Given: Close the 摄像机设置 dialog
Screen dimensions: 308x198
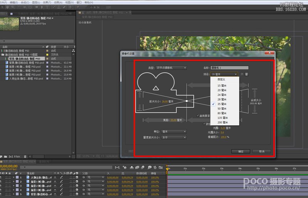Looking at the screenshot, I should point(269,53).
